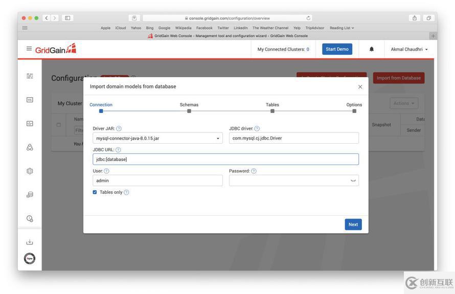The image size is (455, 294).
Task: Go forward in Safari
Action: pyautogui.click(x=55, y=18)
